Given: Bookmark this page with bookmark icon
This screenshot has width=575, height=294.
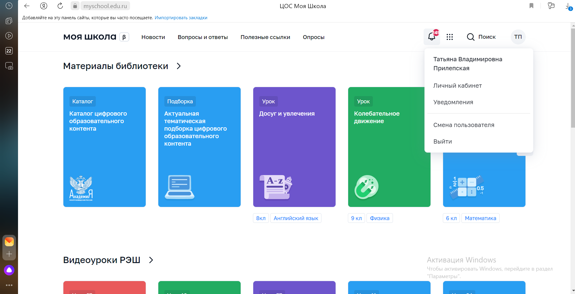Looking at the screenshot, I should click(531, 6).
